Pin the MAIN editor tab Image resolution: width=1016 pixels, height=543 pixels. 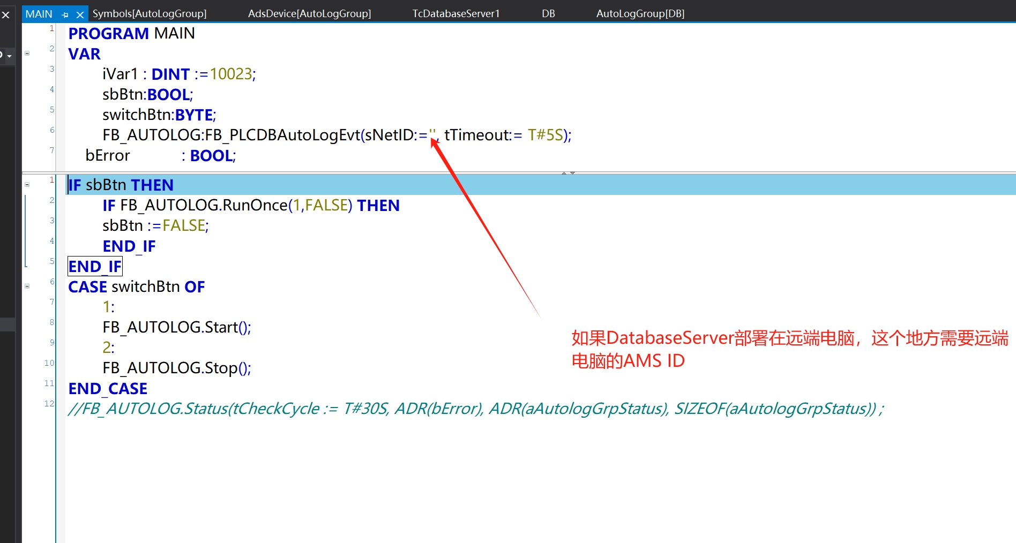tap(65, 14)
